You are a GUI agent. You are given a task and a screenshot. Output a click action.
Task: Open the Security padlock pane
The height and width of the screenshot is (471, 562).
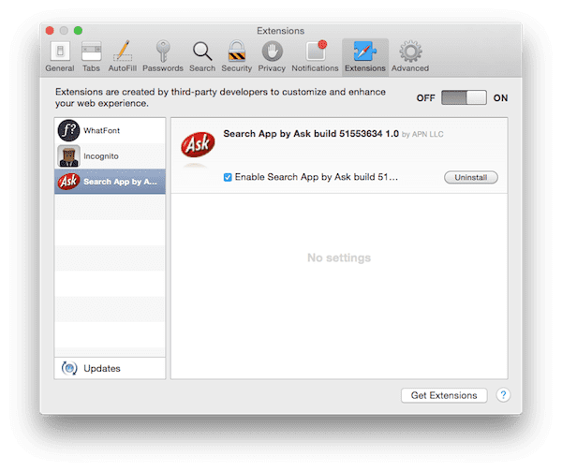coord(236,55)
